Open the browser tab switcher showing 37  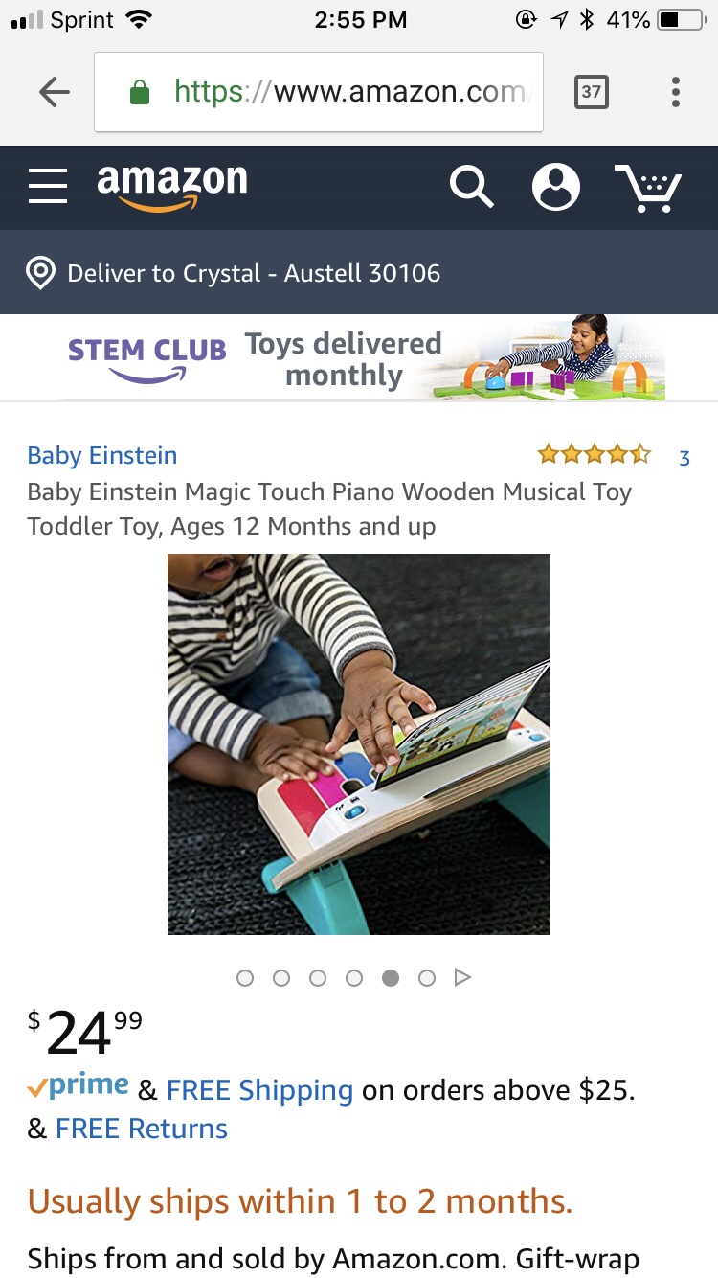point(591,92)
